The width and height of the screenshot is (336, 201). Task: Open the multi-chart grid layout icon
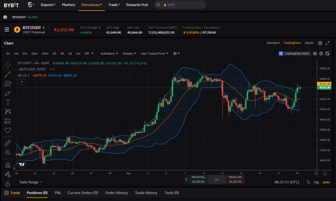coord(320,43)
